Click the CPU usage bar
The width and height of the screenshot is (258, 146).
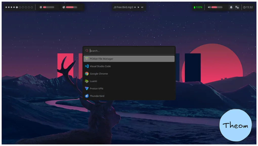click(x=49, y=7)
